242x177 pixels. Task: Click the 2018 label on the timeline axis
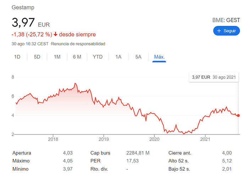tap(53, 139)
